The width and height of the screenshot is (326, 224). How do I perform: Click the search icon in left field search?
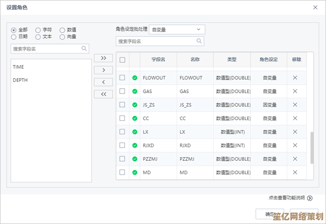[x=84, y=49]
